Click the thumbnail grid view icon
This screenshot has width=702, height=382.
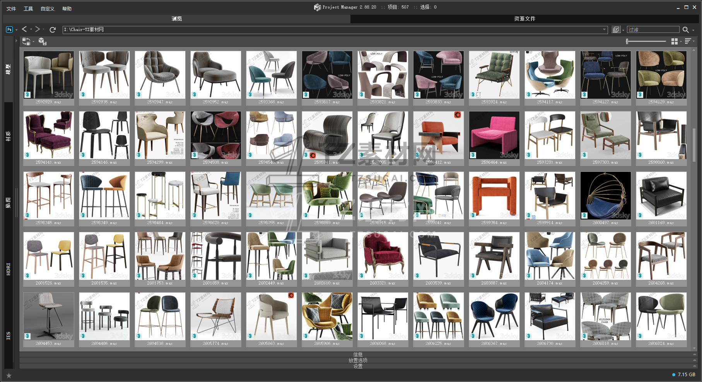tap(674, 41)
